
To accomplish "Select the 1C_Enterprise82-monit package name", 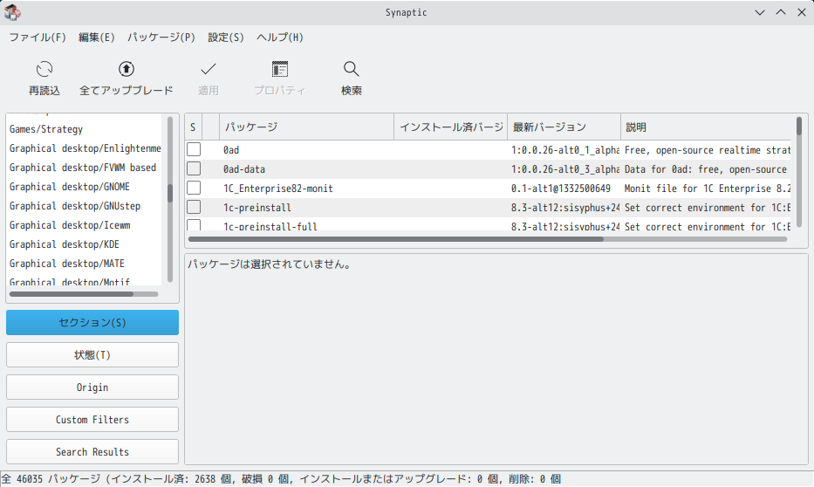I will click(277, 189).
